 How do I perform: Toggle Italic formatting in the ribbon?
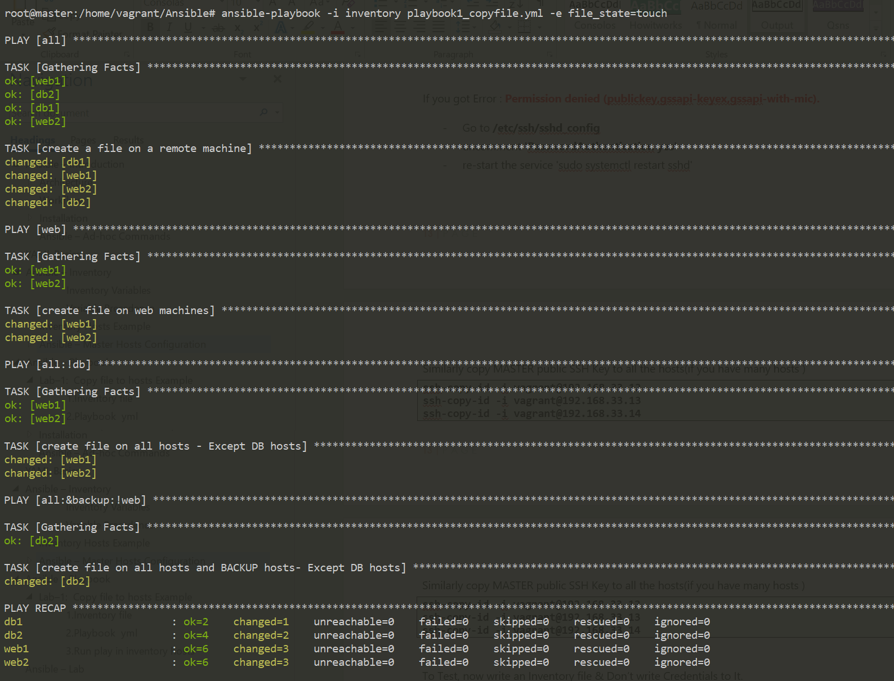169,28
